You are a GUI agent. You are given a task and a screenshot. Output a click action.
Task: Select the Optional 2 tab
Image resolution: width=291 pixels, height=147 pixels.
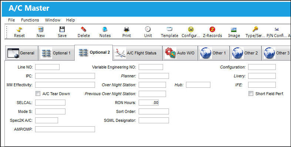coord(94,53)
